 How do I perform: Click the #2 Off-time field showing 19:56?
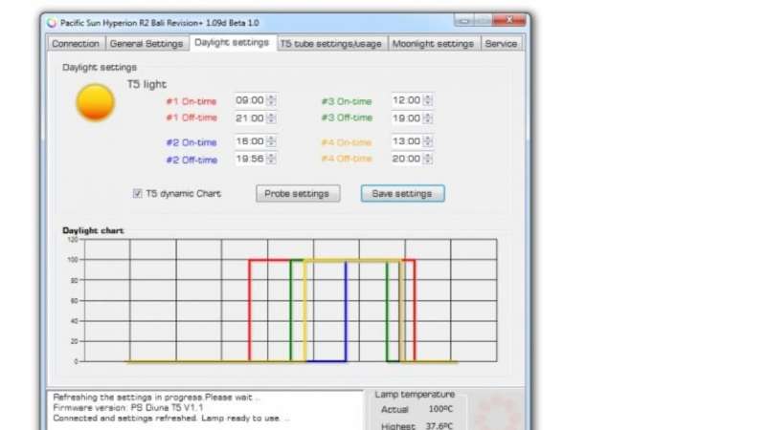point(249,160)
